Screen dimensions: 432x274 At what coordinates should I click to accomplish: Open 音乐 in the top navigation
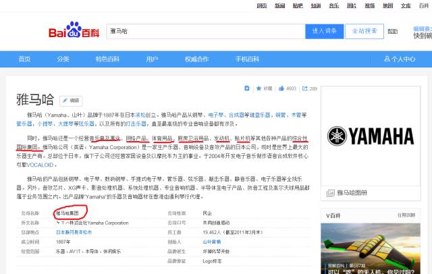pos(333,5)
